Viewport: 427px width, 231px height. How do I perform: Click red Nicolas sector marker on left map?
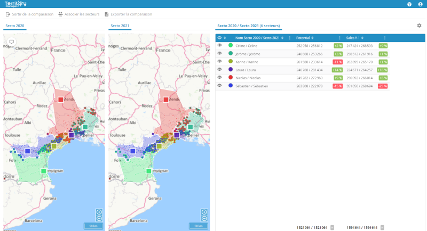[61, 100]
